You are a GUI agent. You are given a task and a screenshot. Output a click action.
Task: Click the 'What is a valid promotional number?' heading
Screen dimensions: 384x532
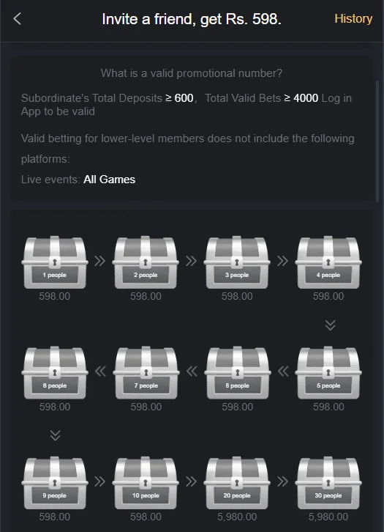(x=192, y=73)
